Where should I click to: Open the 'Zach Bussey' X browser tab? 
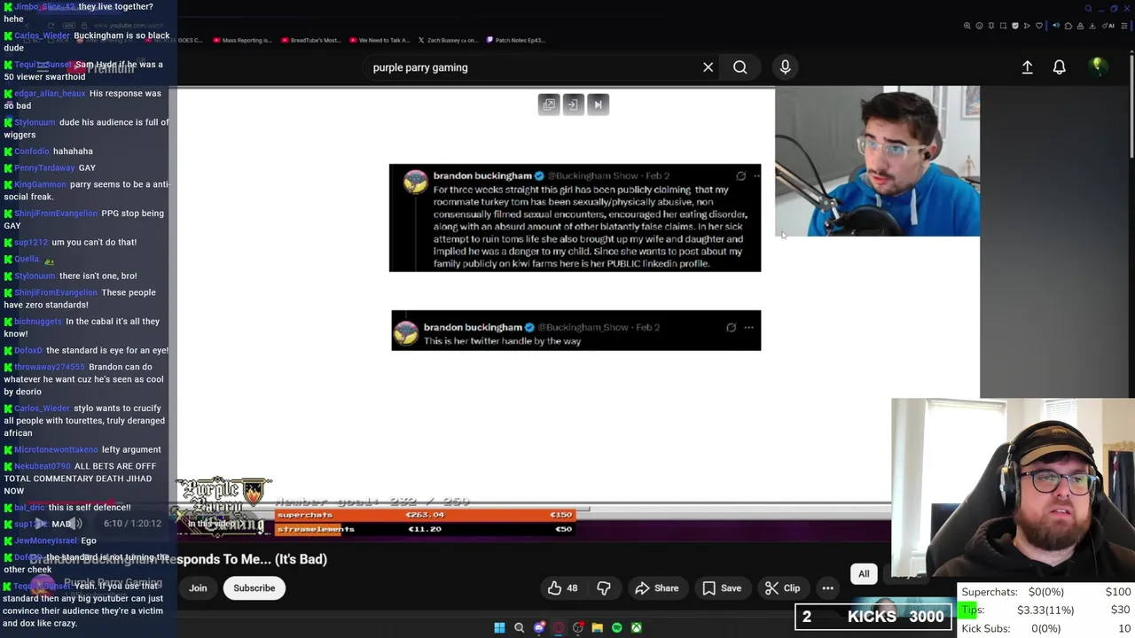[x=447, y=40]
